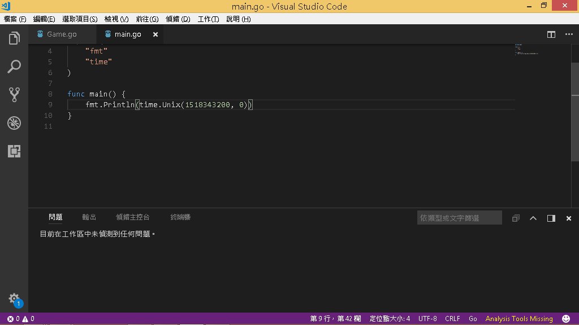The image size is (579, 325).
Task: Switch to the 偵錯主控台 panel tab
Action: (x=132, y=217)
